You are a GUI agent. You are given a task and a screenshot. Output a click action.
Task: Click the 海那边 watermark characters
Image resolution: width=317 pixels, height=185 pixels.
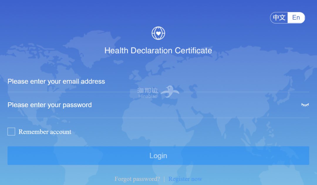pyautogui.click(x=148, y=91)
